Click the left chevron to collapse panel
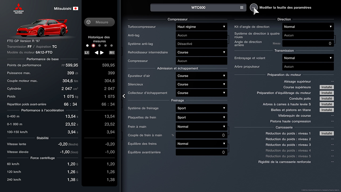Screen dimensions: 341x192 [124, 96]
